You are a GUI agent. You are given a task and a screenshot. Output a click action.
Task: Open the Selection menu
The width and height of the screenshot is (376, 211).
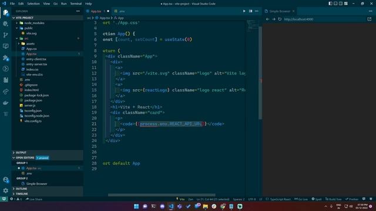tap(33, 4)
